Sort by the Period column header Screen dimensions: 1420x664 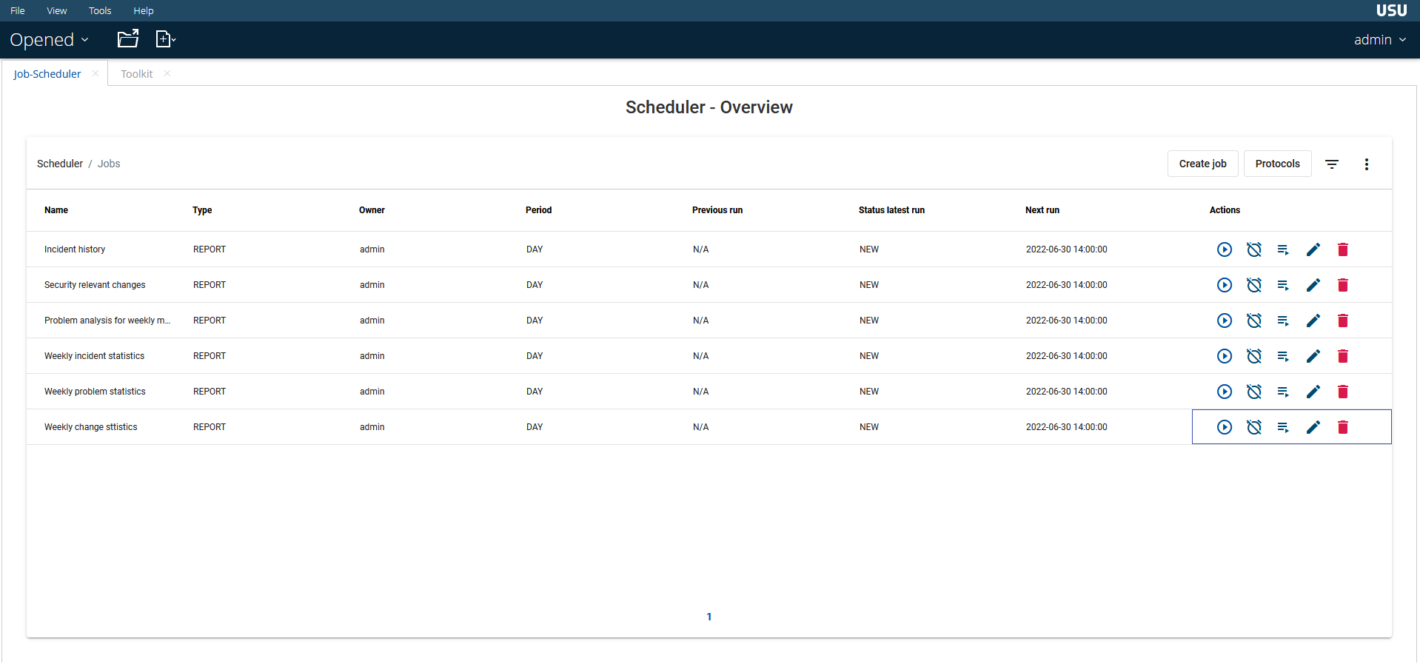point(539,210)
